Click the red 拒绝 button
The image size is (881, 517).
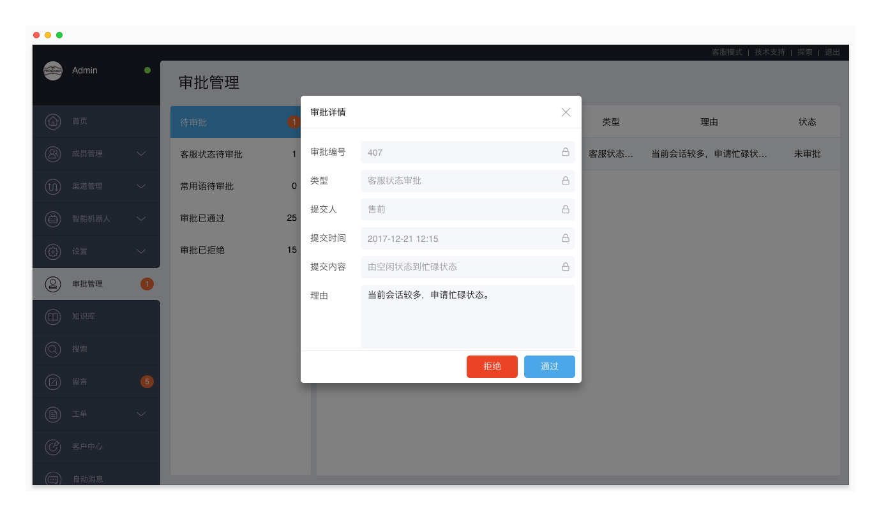click(x=492, y=366)
